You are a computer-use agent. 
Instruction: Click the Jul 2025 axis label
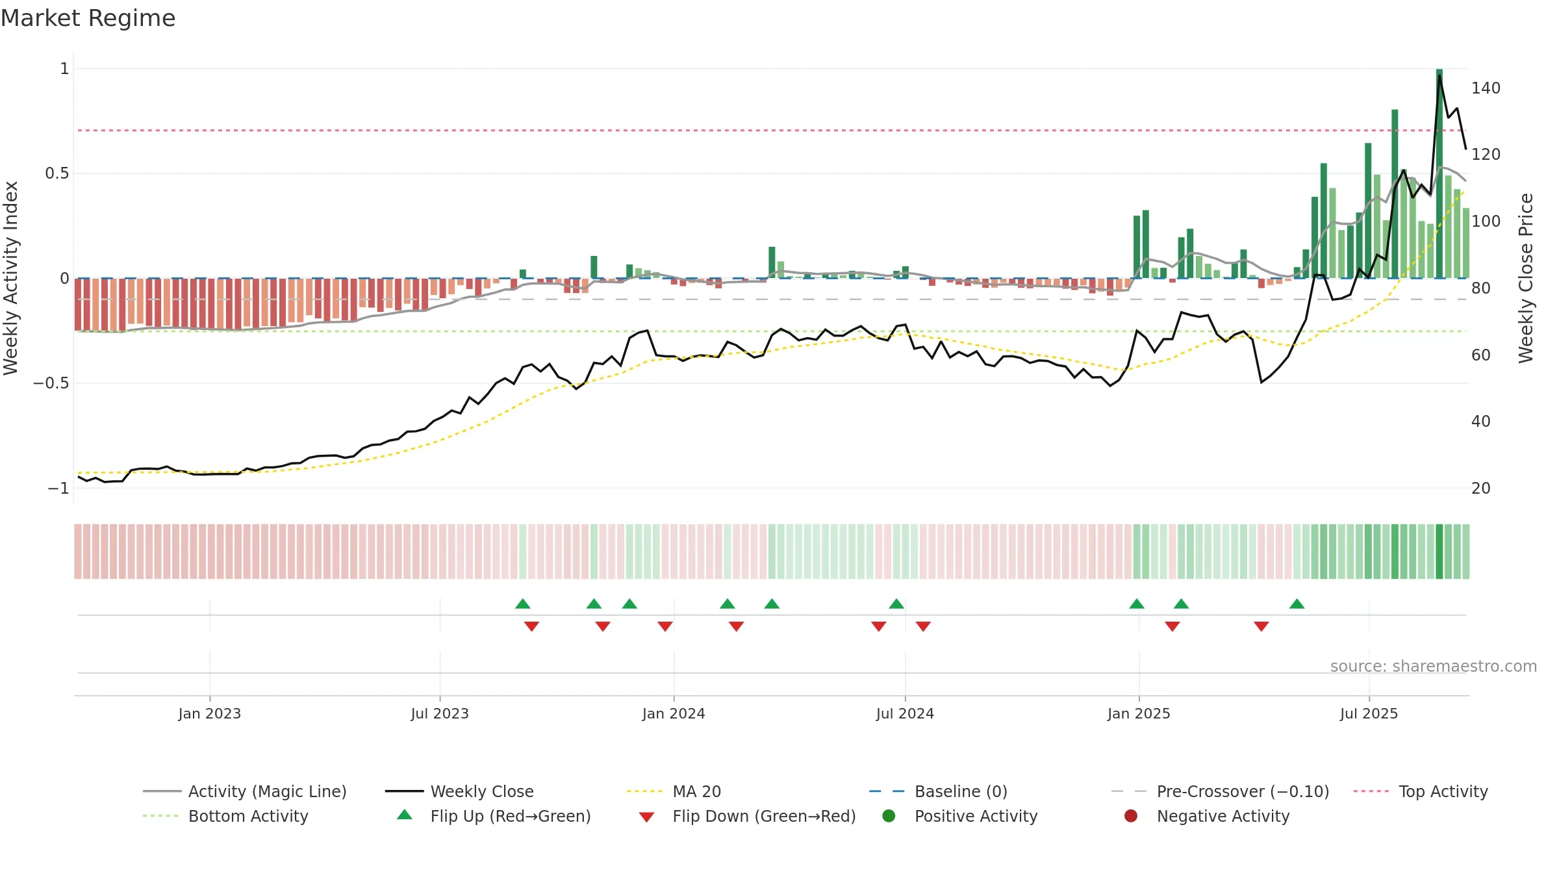(x=1369, y=713)
